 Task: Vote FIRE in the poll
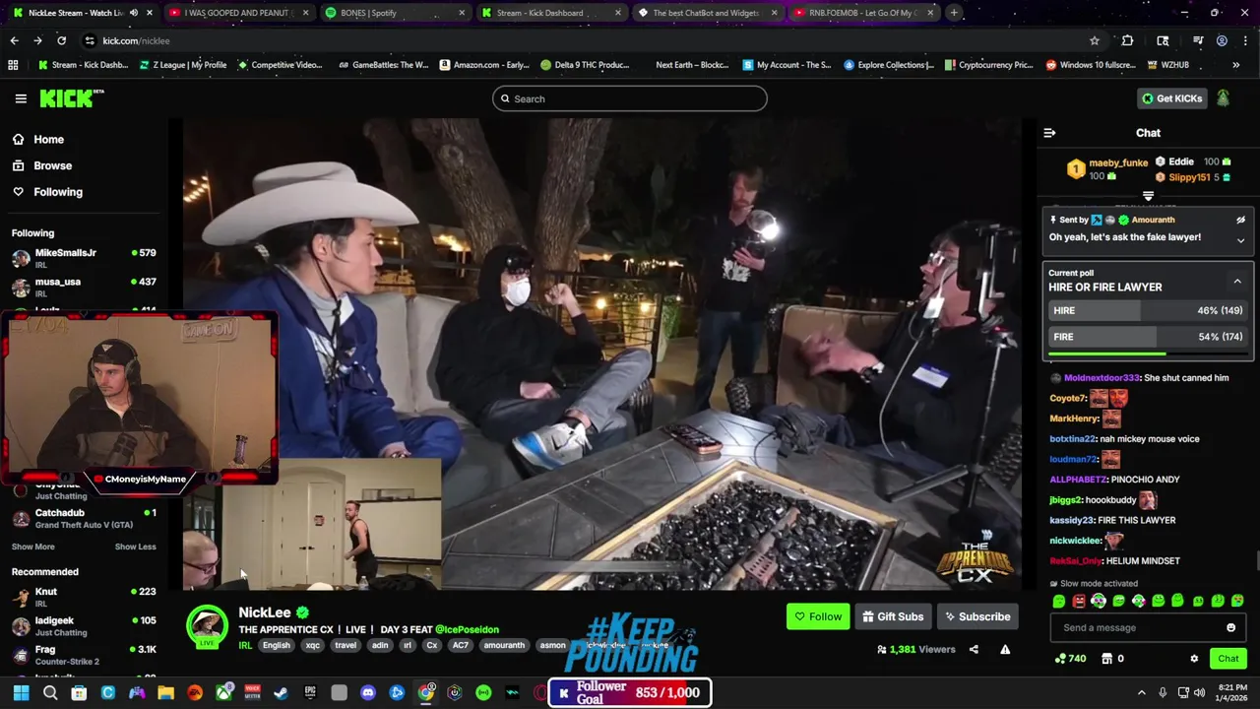coord(1148,337)
